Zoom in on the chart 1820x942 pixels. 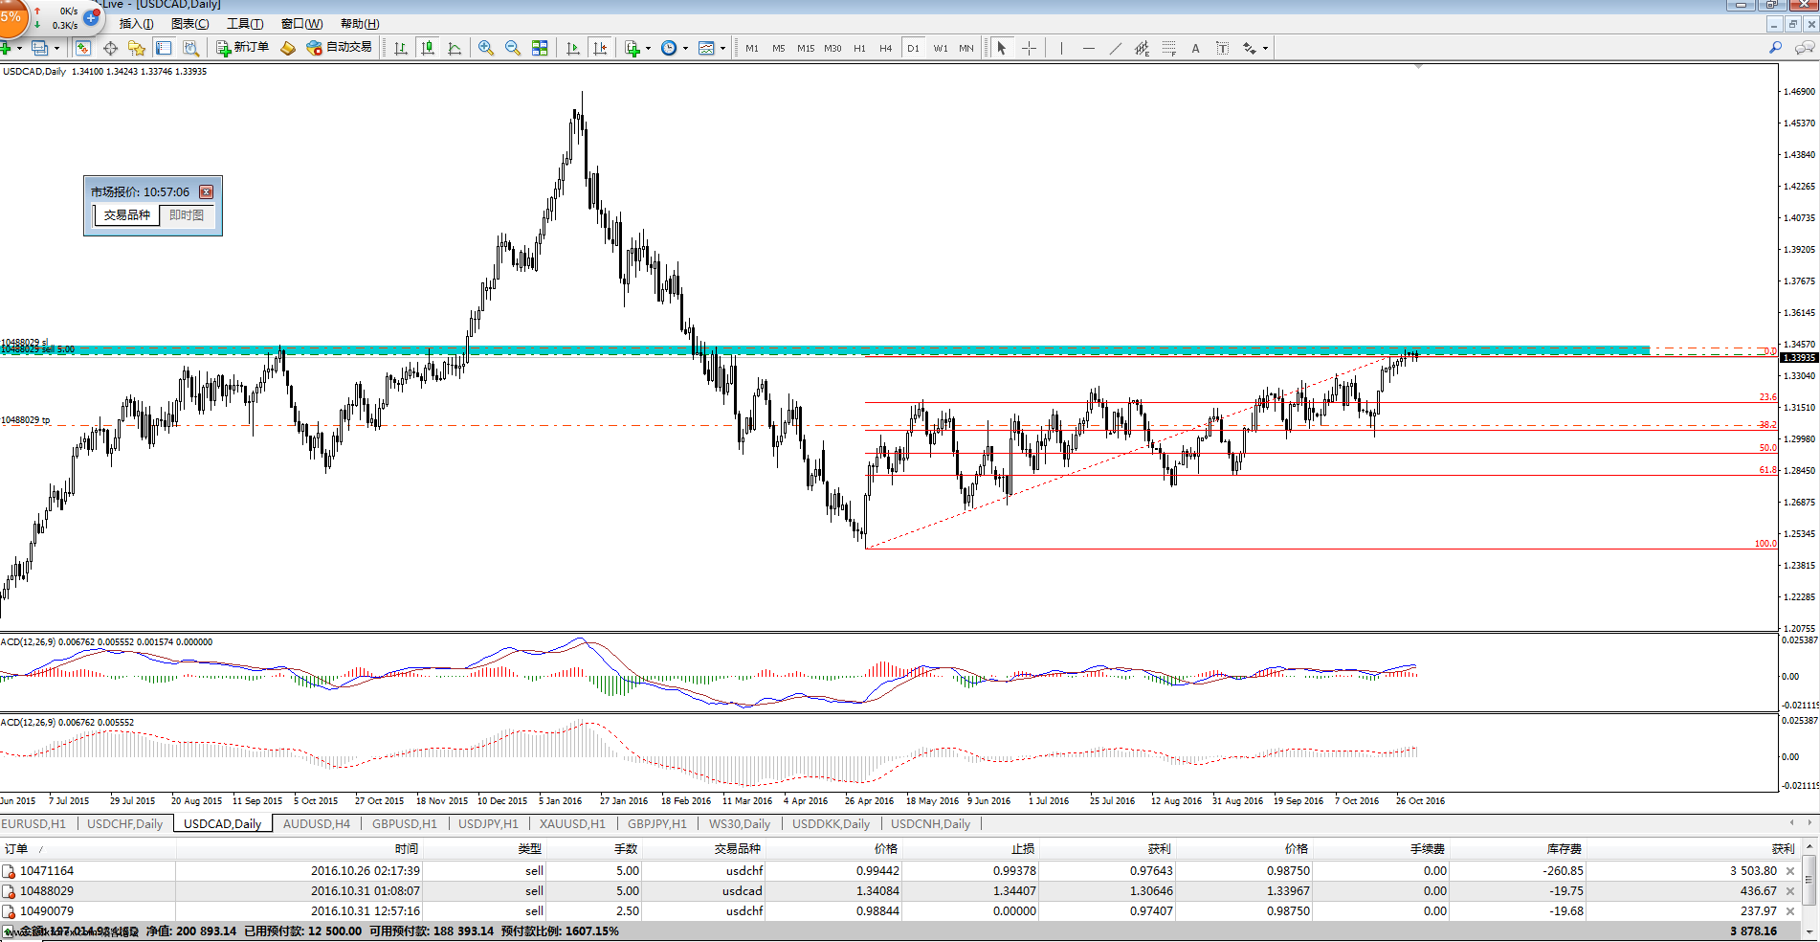point(486,48)
